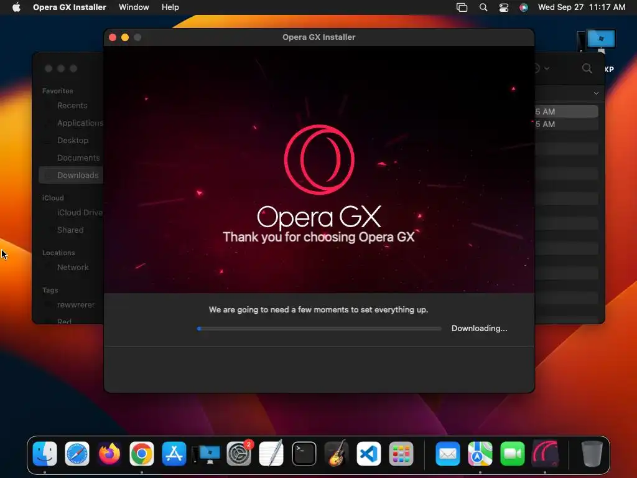This screenshot has width=637, height=478.
Task: Open System Settings from the Dock
Action: pyautogui.click(x=238, y=454)
